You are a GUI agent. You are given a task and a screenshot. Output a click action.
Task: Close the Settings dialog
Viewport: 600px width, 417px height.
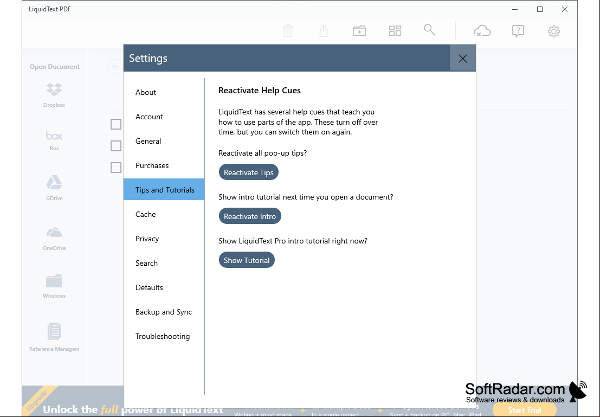click(x=463, y=58)
